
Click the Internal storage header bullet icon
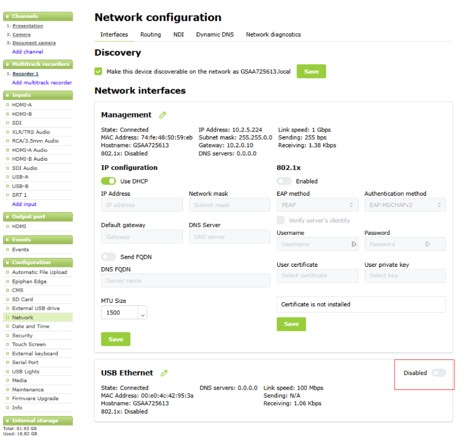[x=8, y=420]
